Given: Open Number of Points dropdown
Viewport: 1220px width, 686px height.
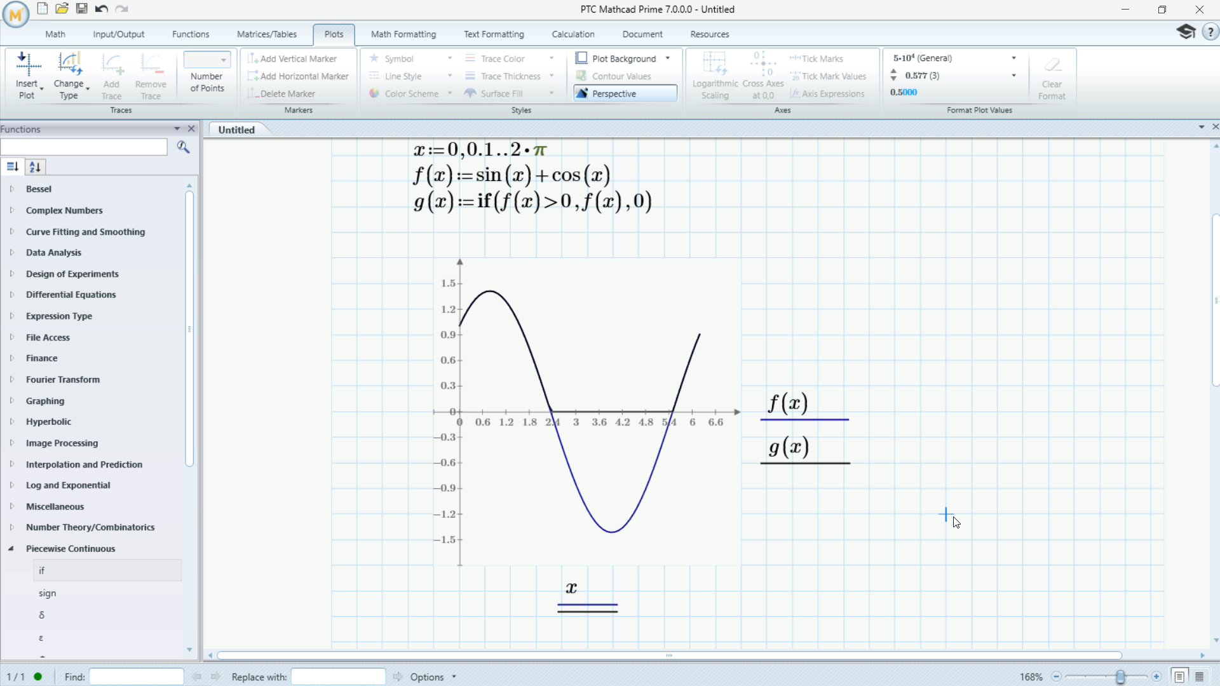Looking at the screenshot, I should tap(207, 60).
